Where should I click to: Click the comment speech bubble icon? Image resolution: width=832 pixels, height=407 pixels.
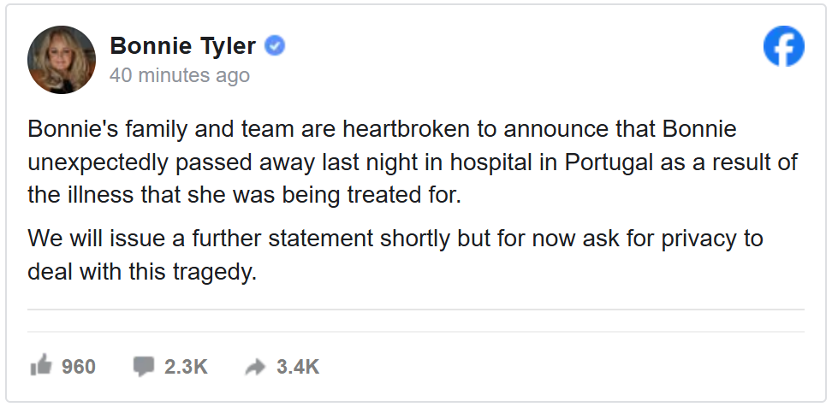pyautogui.click(x=143, y=366)
